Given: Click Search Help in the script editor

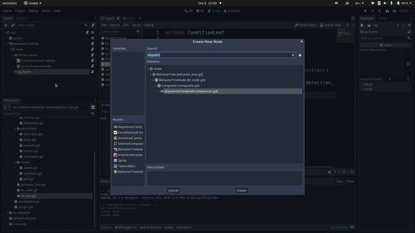Looking at the screenshot, I should tap(331, 25).
